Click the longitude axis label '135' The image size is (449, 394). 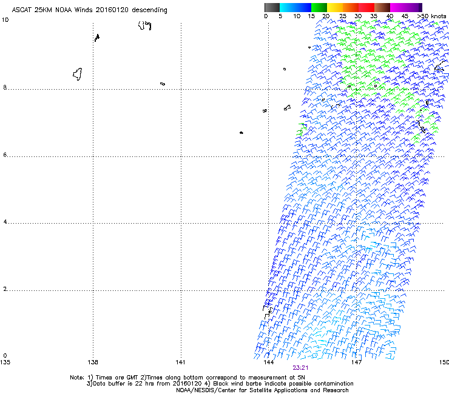coord(5,362)
